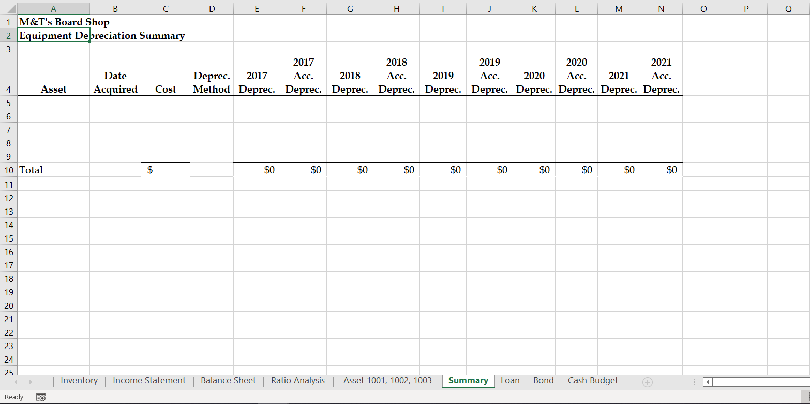Click the 2017 Deprec. header cell
The height and width of the screenshot is (404, 810).
[x=257, y=76]
